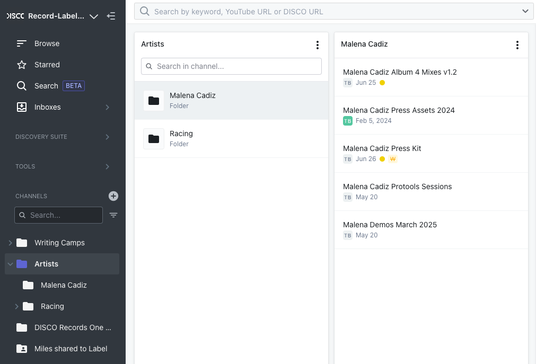The height and width of the screenshot is (364, 536).
Task: Open Malena Demos March 2025
Action: (390, 225)
